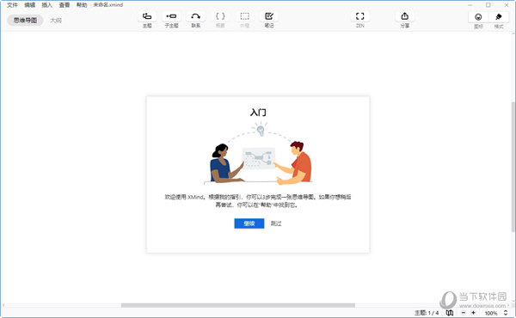Switch to the 大纲 (Outline) view tab
The width and height of the screenshot is (516, 318).
pyautogui.click(x=56, y=20)
